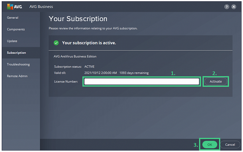The height and width of the screenshot is (152, 243).
Task: Switch to the Components section
Action: (16, 29)
